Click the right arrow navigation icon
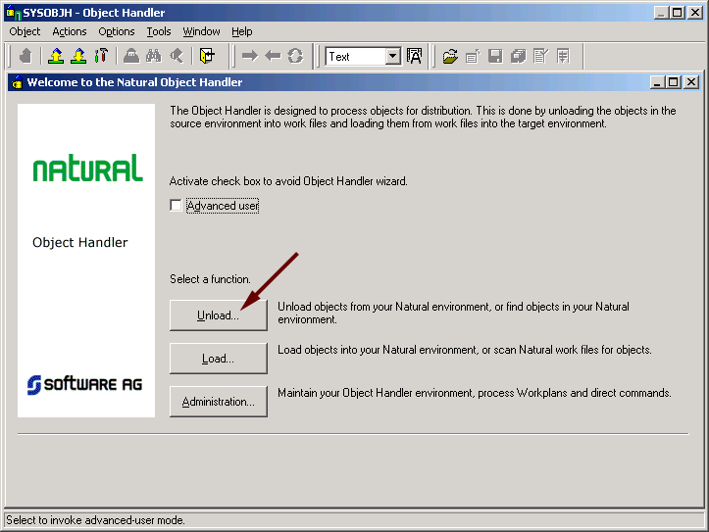 (250, 57)
